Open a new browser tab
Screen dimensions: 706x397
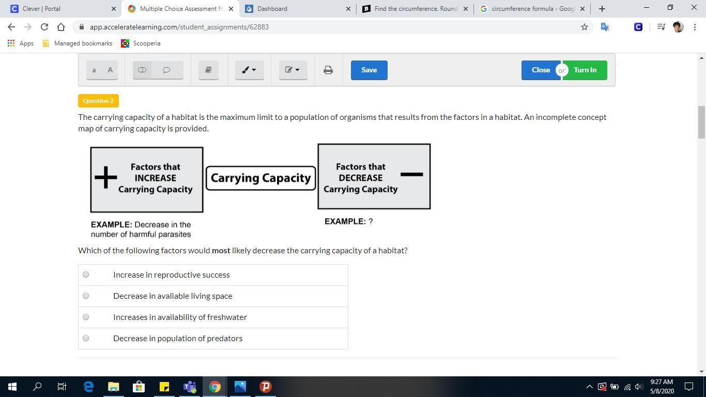coord(602,9)
